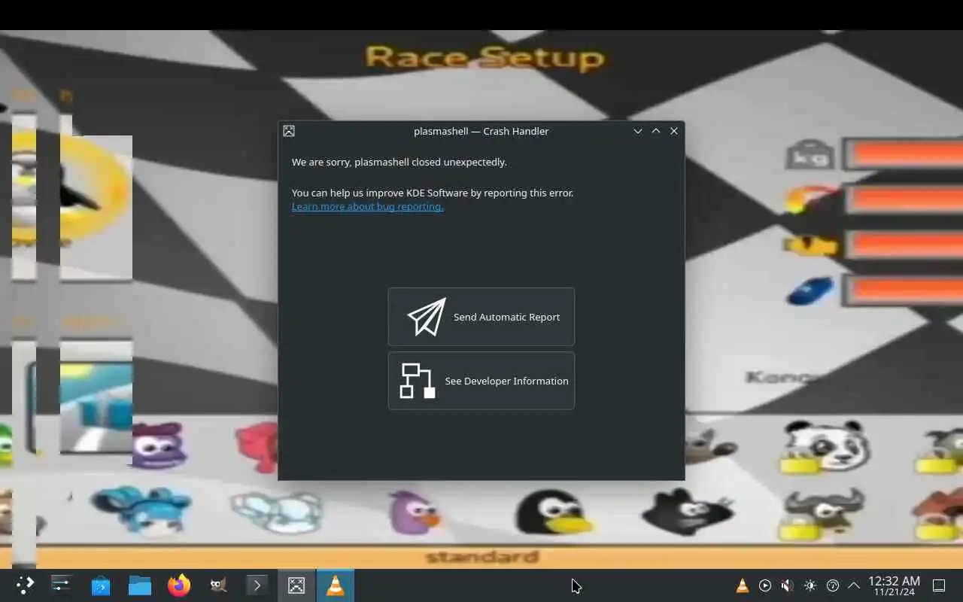Screen dimensions: 963x602
Task: Open the 12:32 AM clock calendar
Action: click(894, 585)
